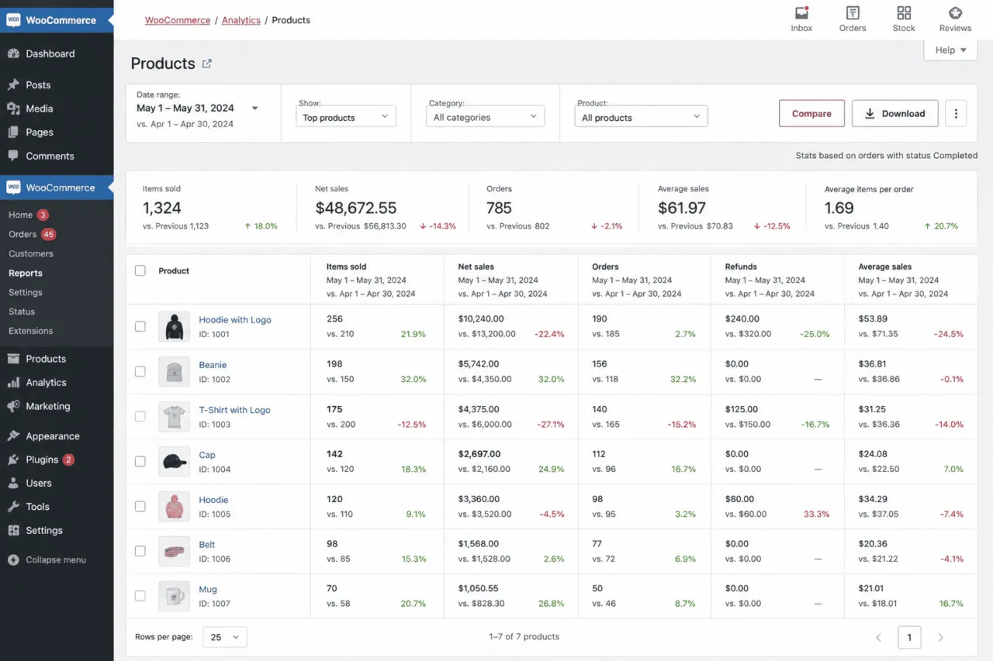Tick the select-all checkbox in Product header
Image resolution: width=993 pixels, height=661 pixels.
tap(140, 270)
